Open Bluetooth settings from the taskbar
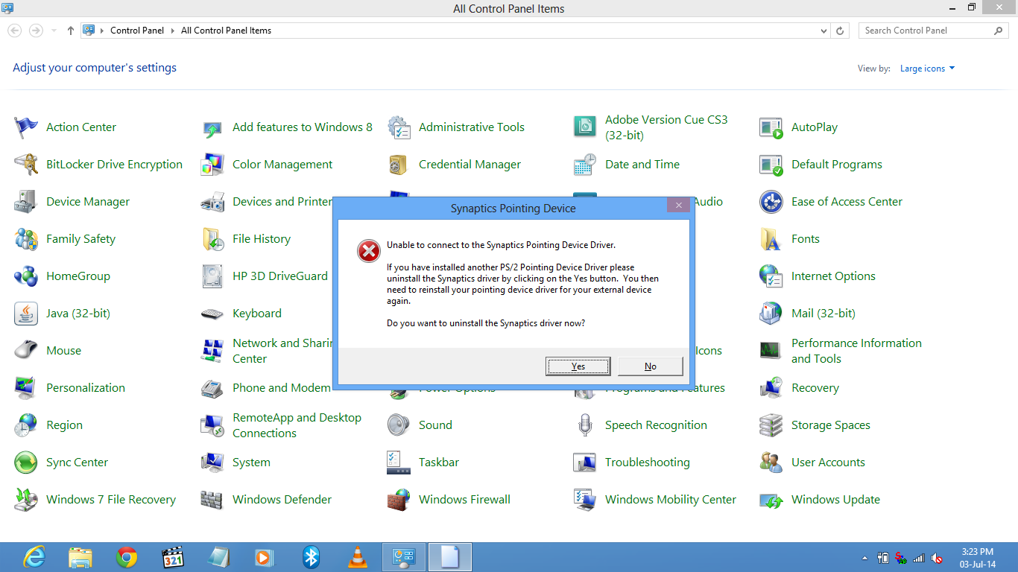 [311, 556]
